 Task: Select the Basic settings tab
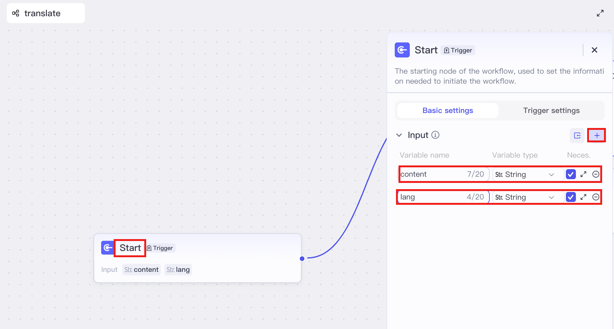coord(448,110)
